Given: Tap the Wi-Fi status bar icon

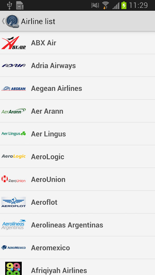Looking at the screenshot, I should click(x=105, y=5).
